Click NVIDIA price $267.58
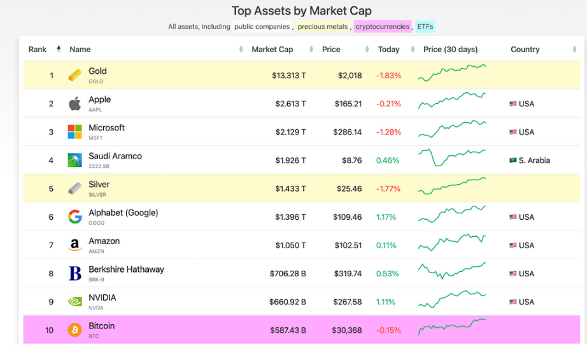The height and width of the screenshot is (347, 587). click(348, 302)
